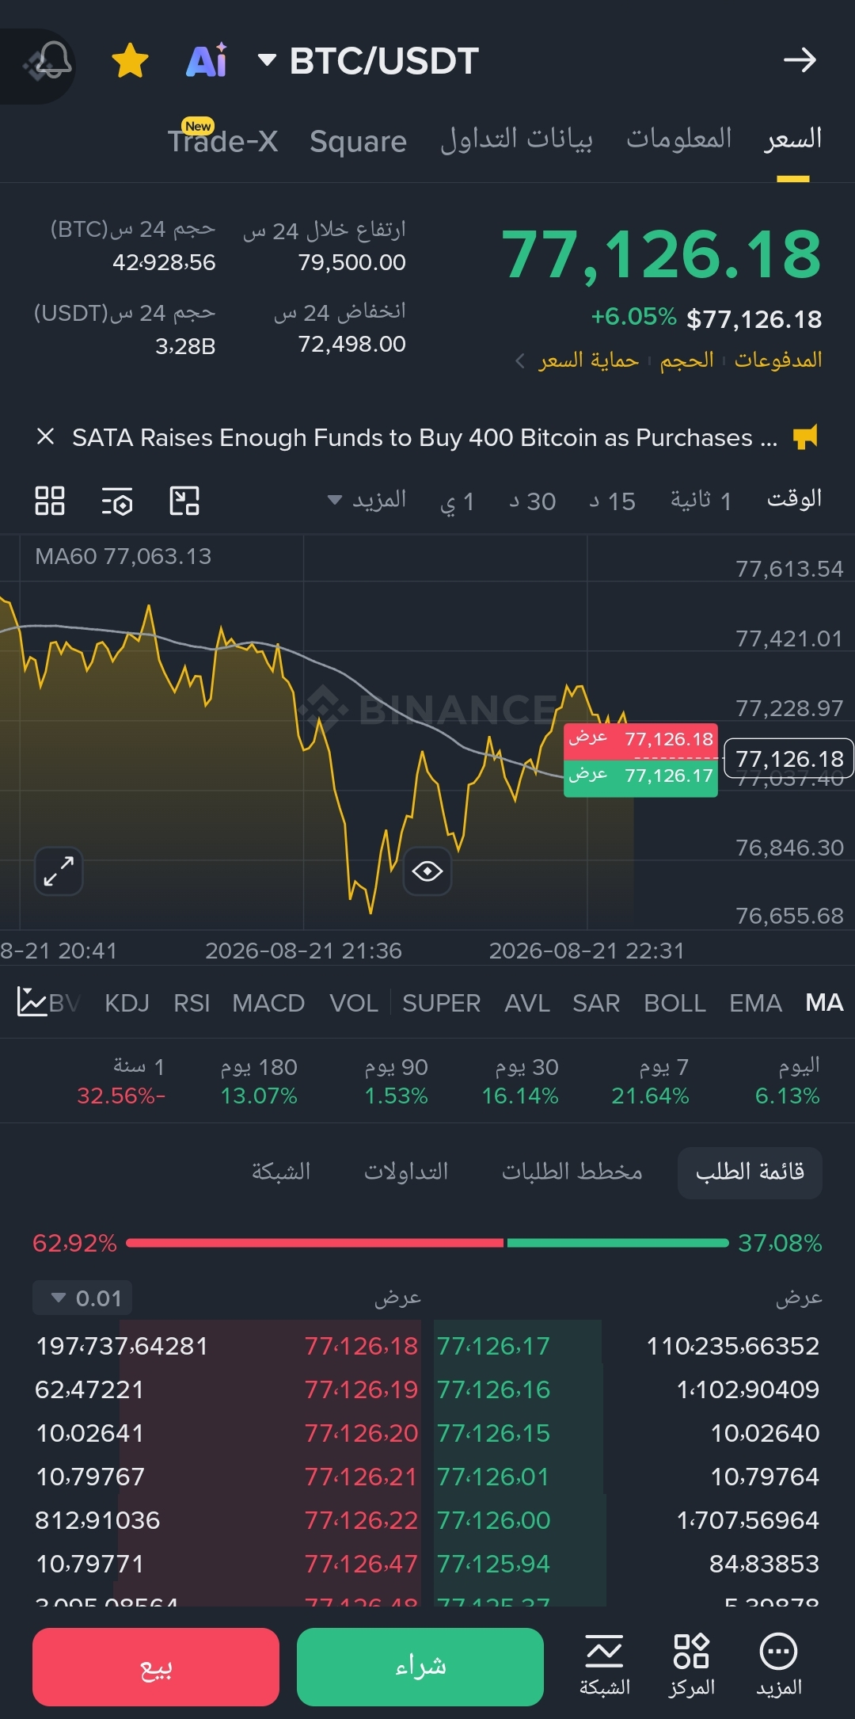Toggle the VOL indicator
This screenshot has width=855, height=1719.
(x=353, y=1003)
